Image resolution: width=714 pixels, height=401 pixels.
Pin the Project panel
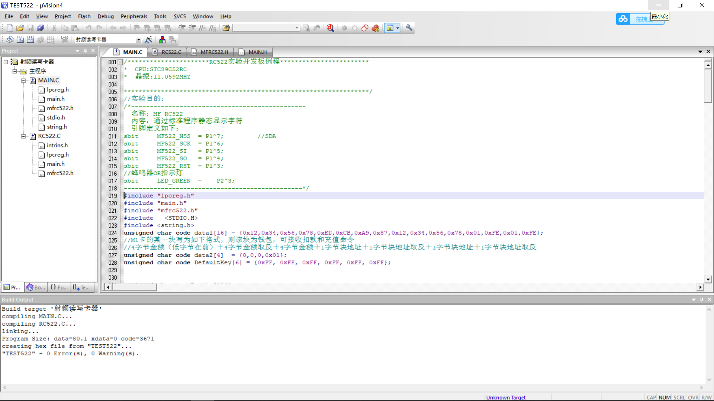(86, 50)
